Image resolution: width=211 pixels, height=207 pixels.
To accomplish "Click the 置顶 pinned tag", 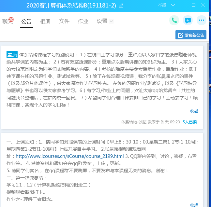I will [12, 54].
